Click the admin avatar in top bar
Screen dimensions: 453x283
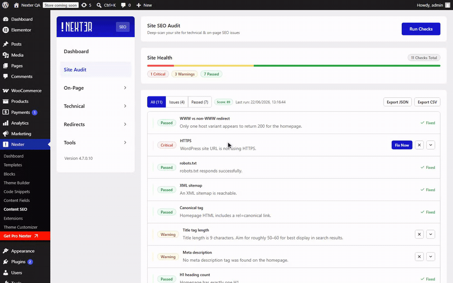click(x=448, y=5)
